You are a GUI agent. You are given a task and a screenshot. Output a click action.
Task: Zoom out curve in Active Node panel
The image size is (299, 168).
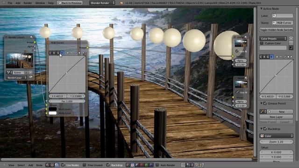(280, 57)
